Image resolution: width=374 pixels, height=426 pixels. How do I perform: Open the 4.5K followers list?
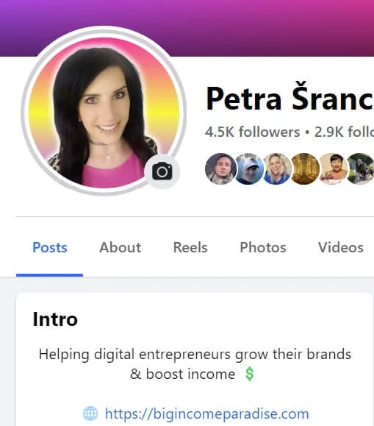coord(253,132)
